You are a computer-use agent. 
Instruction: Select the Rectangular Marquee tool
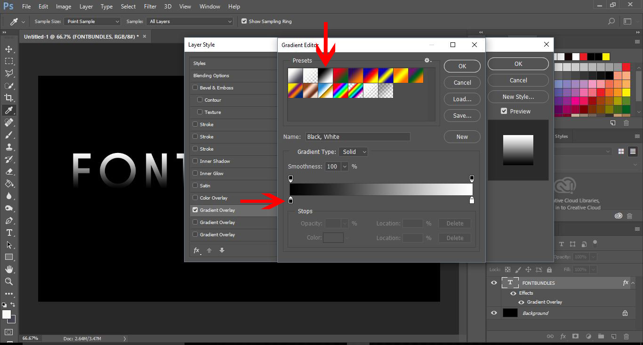pos(9,61)
